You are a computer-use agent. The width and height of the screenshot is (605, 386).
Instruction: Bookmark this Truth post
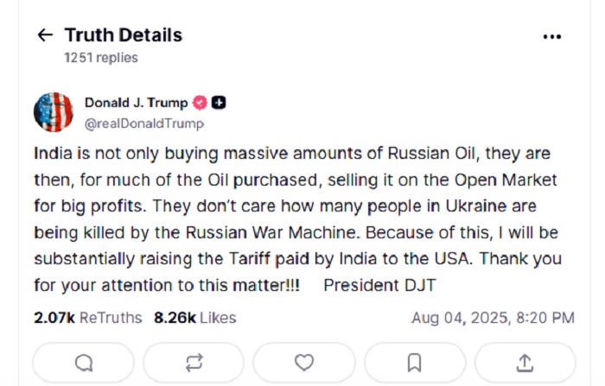(414, 362)
